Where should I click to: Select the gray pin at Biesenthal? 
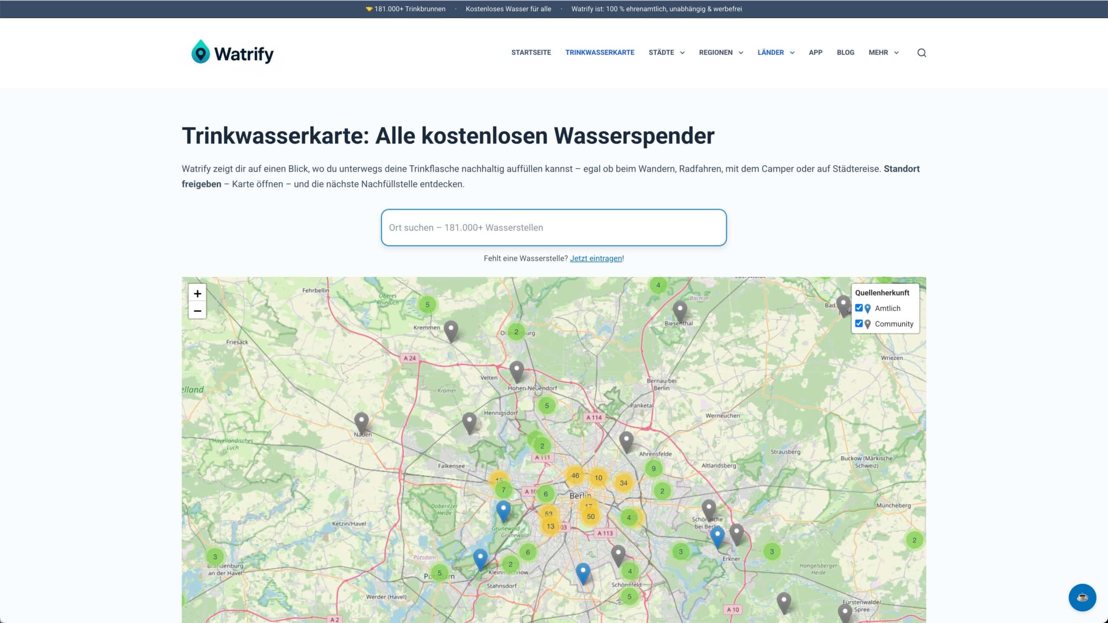click(x=680, y=311)
